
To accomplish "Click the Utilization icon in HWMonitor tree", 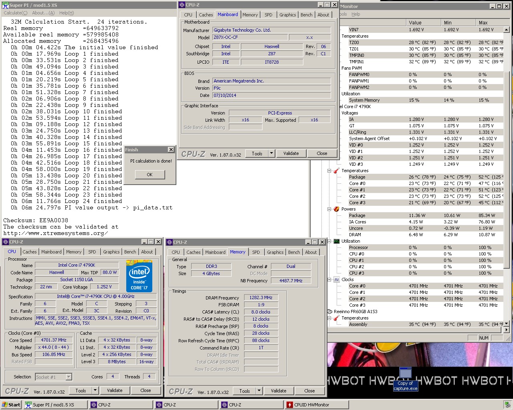I will click(x=336, y=241).
